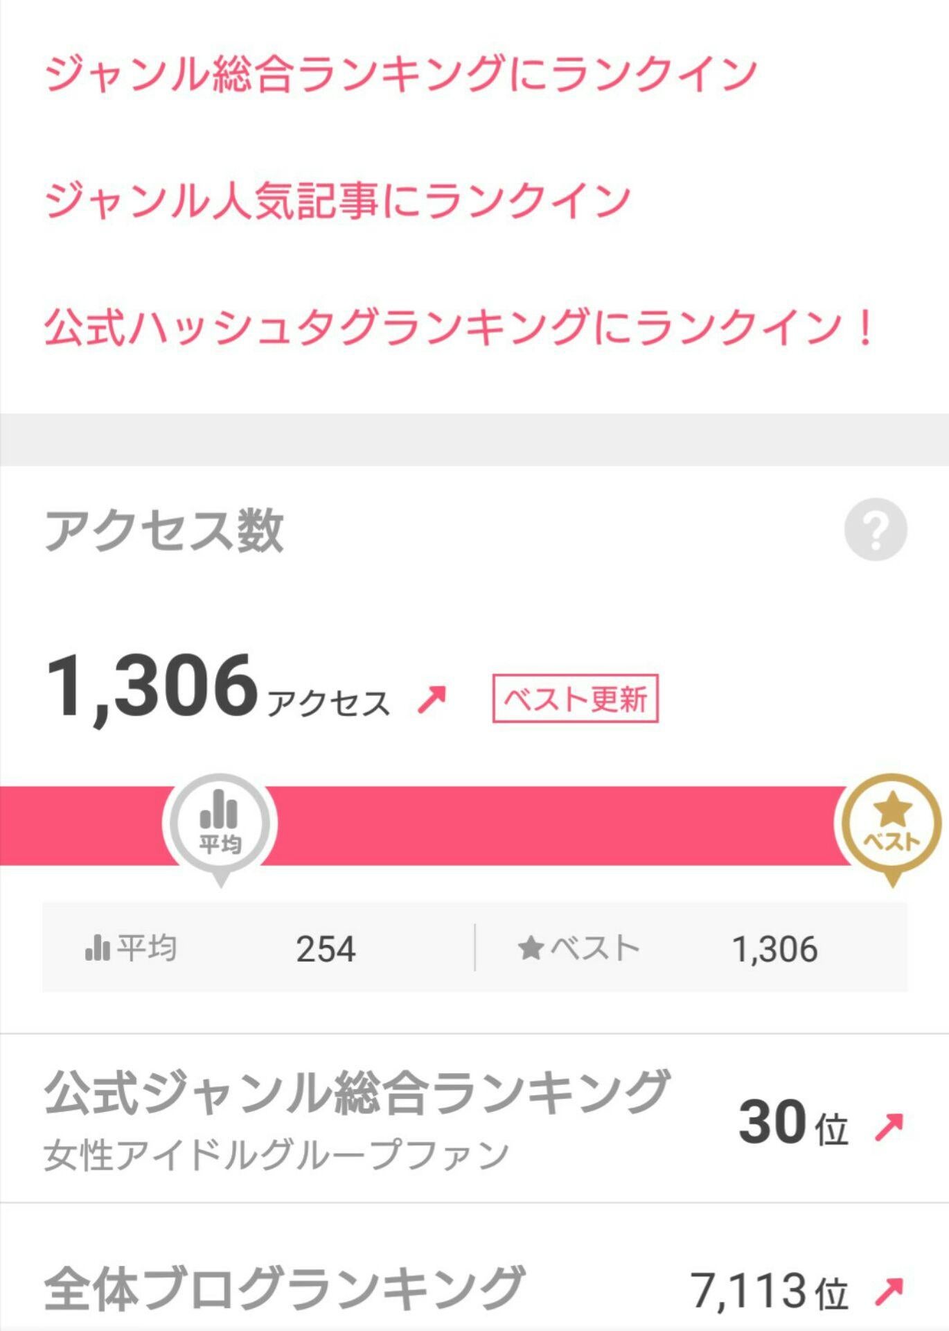
Task: Click the アクセス数 section heading
Action: [164, 531]
